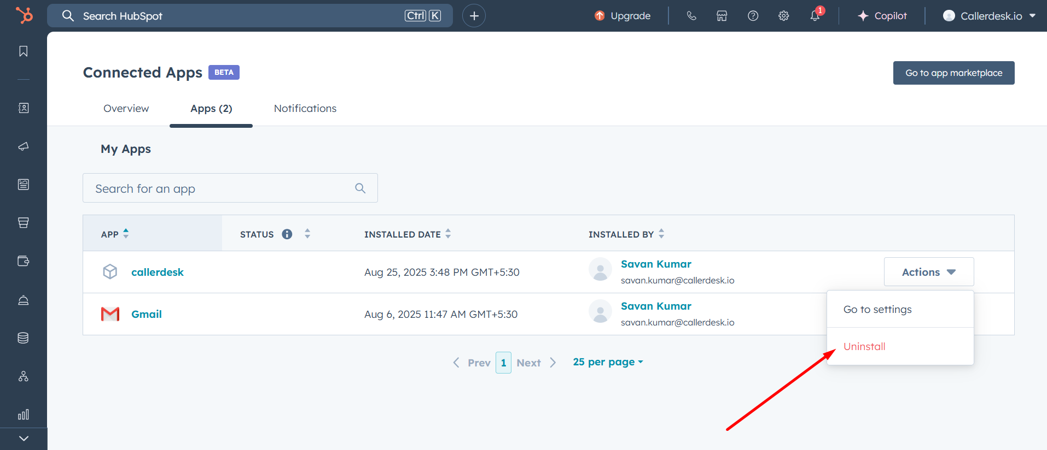The height and width of the screenshot is (450, 1047).
Task: Sort table by STATUS column arrows
Action: pos(307,234)
